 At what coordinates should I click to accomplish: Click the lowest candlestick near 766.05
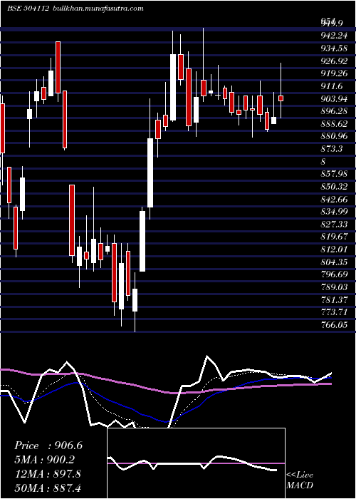[135, 300]
